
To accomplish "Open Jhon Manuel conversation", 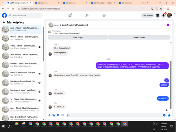I will 21,56.
